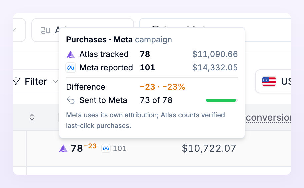
Task: Click the 73 of 78 text
Action: click(156, 100)
